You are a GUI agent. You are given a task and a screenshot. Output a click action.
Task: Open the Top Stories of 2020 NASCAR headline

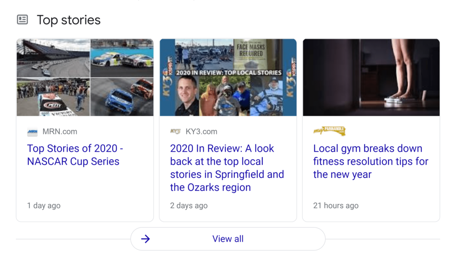(75, 155)
